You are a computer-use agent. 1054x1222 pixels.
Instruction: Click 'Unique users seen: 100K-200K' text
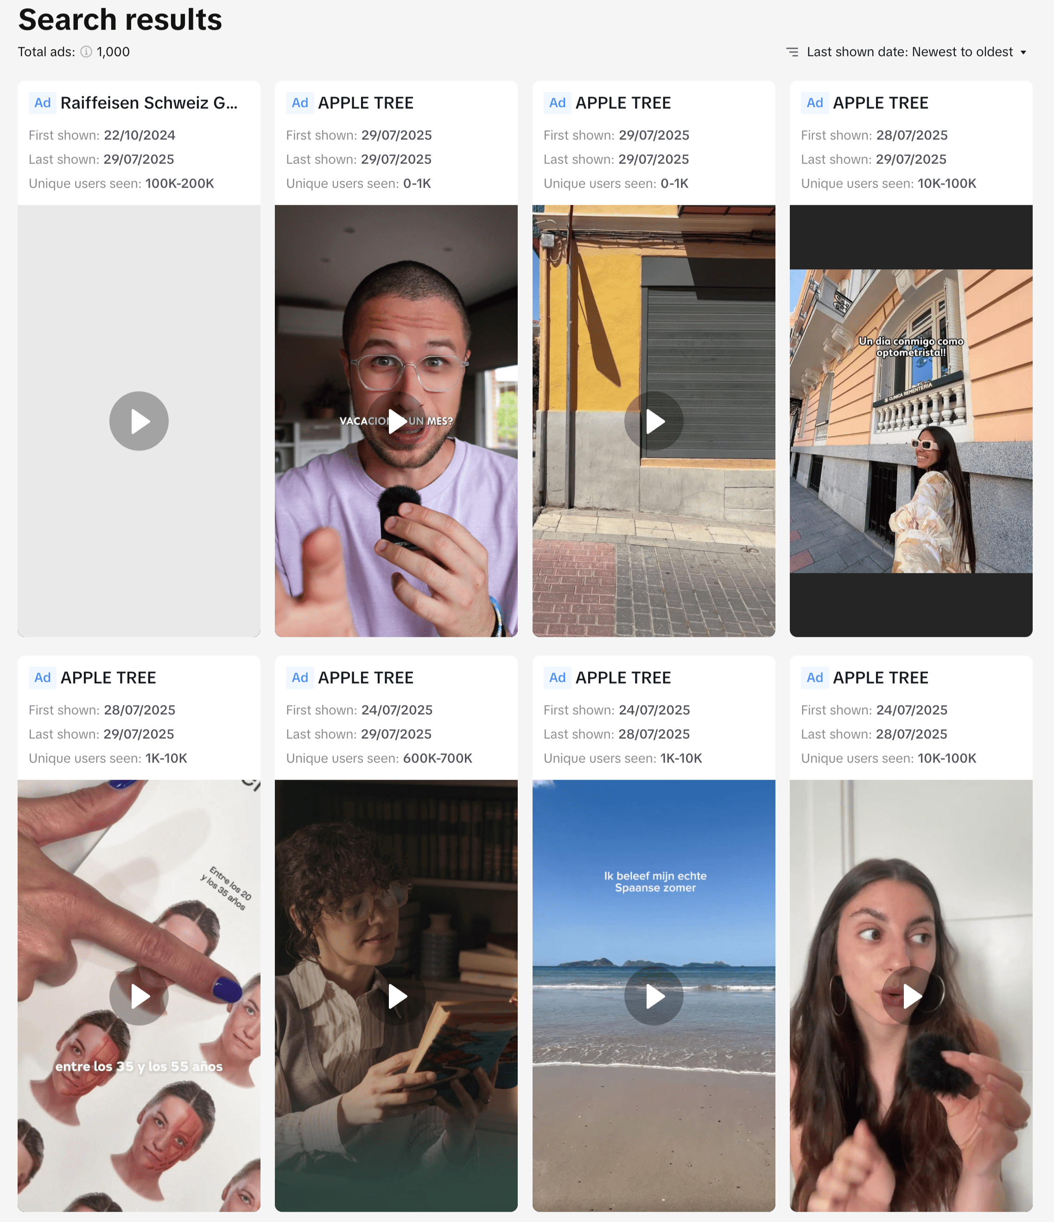coord(121,184)
